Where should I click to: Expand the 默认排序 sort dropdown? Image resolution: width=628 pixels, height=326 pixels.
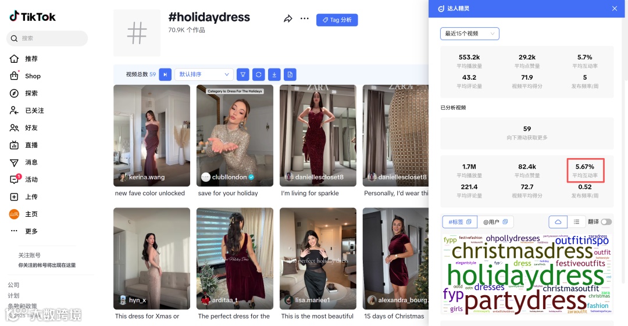click(204, 74)
